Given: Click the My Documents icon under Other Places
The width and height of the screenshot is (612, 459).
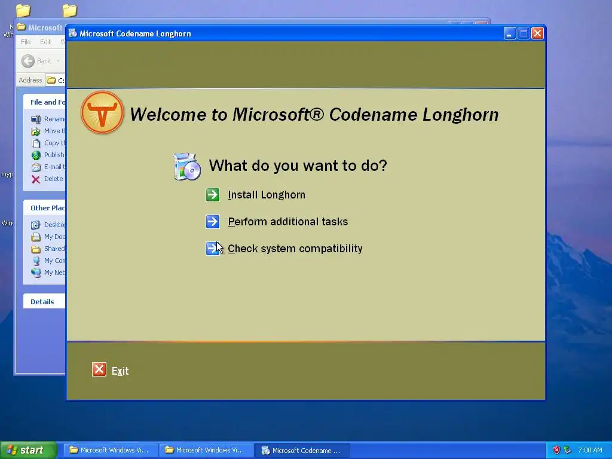Looking at the screenshot, I should coord(36,237).
